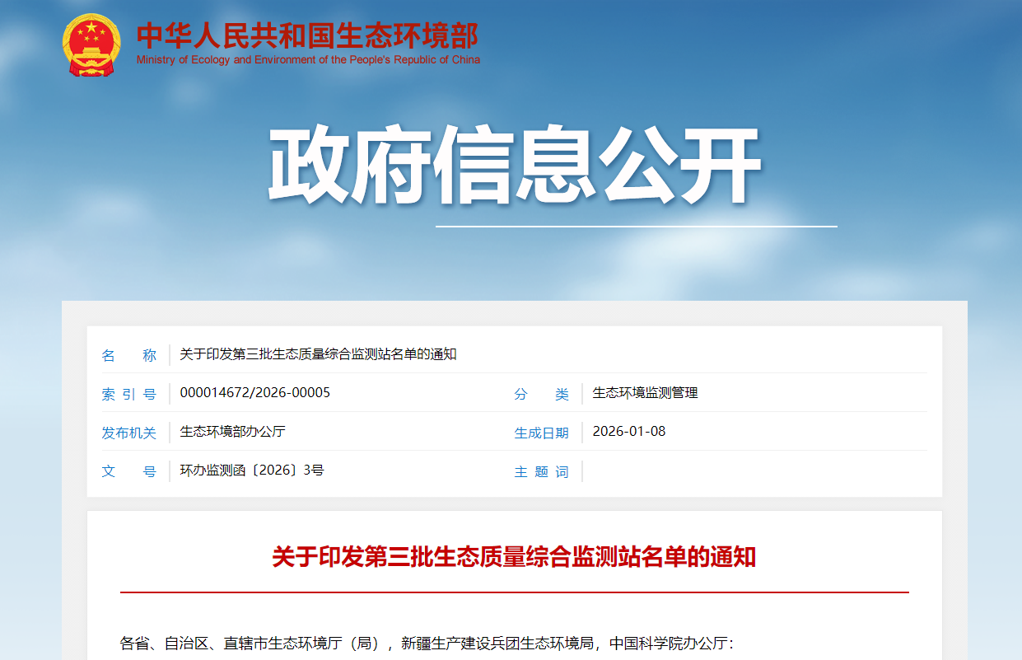Image resolution: width=1022 pixels, height=660 pixels.
Task: Select the 分类 field label
Action: 541,394
